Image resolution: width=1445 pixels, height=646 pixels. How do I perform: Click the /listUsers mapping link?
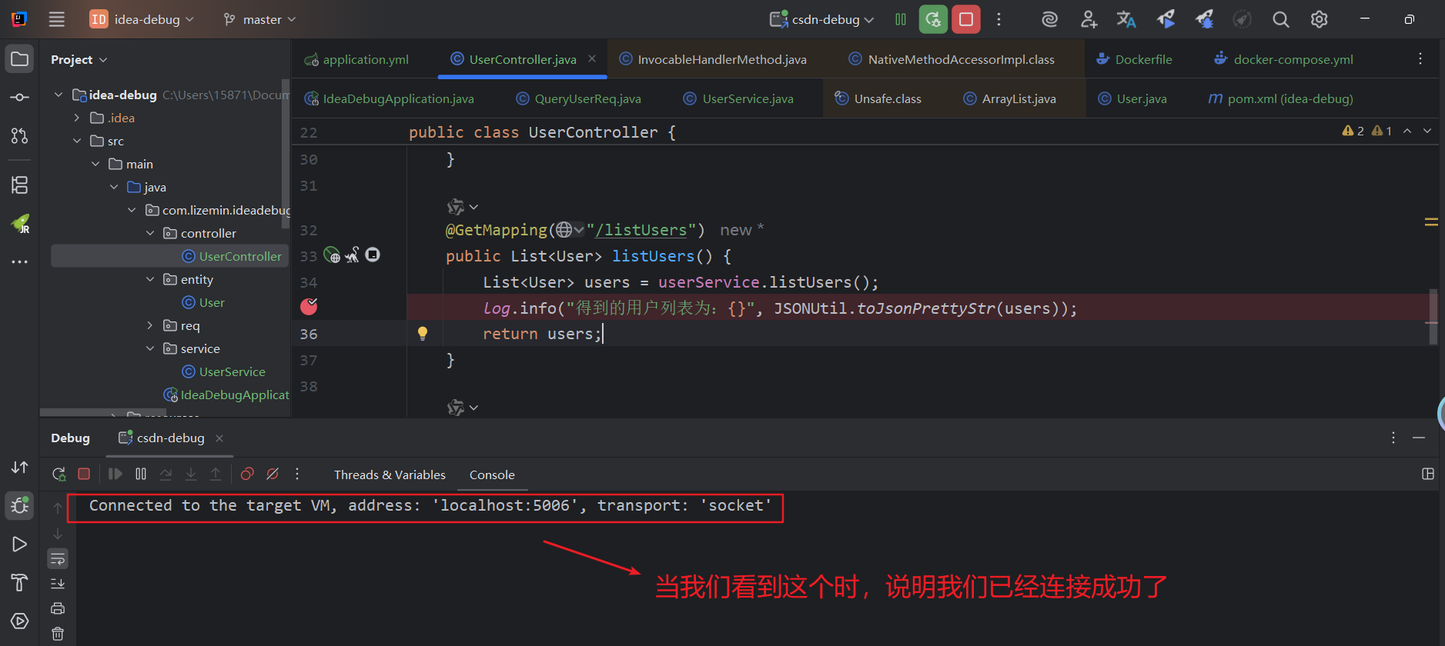tap(641, 230)
